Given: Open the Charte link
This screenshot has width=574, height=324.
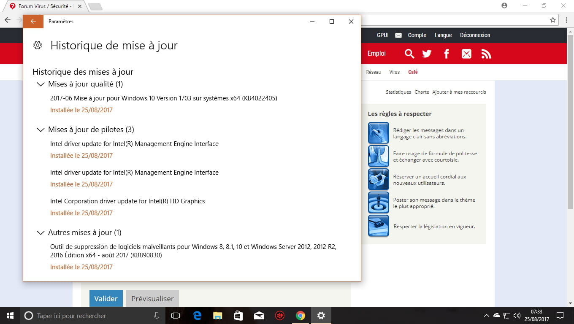Looking at the screenshot, I should tap(422, 92).
